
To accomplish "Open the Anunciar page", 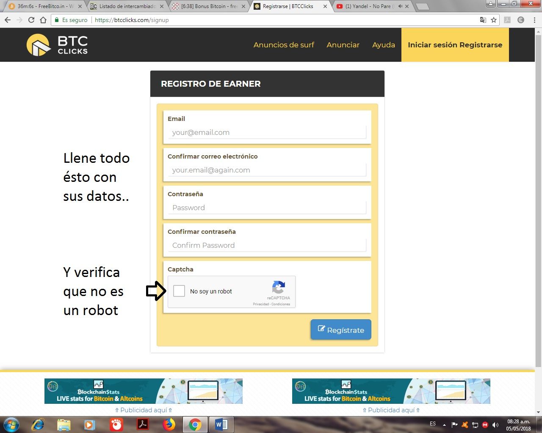I will click(343, 45).
